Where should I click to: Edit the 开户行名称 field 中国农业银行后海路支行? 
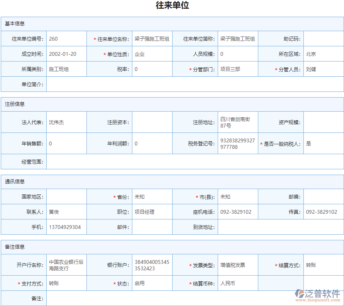[66, 265]
